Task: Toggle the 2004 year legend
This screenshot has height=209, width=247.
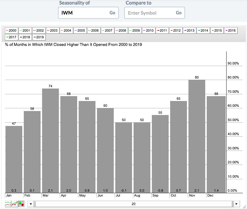Action: click(66, 30)
